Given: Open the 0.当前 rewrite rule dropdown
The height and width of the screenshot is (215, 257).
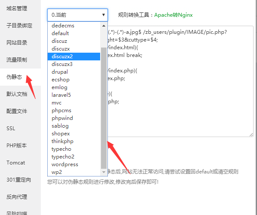Looking at the screenshot, I should [x=77, y=15].
